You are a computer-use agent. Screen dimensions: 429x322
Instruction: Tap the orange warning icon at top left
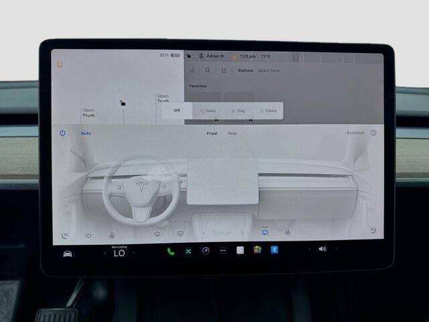click(x=60, y=64)
